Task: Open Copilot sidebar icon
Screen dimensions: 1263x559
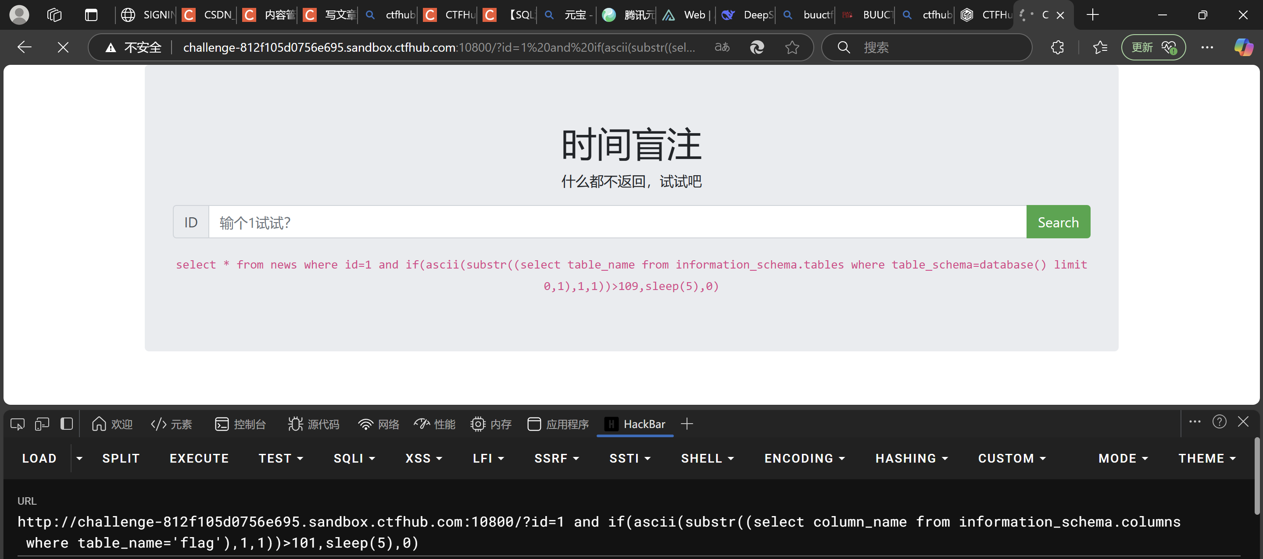Action: [x=1243, y=47]
